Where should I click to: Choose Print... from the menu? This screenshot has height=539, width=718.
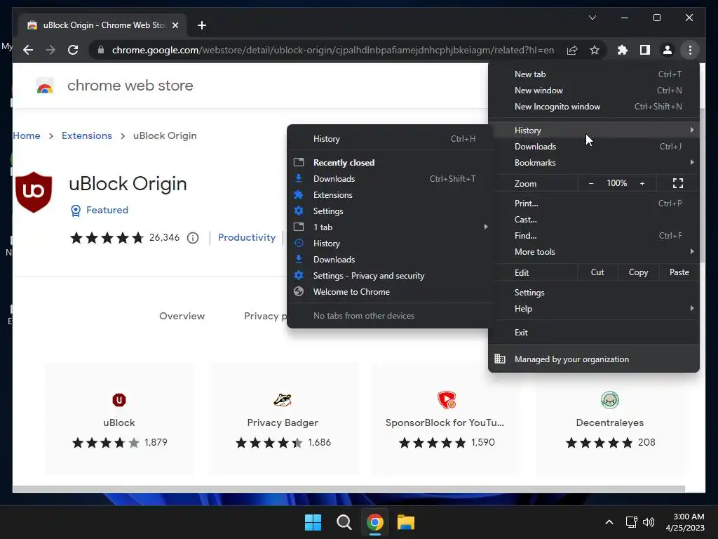[594, 203]
